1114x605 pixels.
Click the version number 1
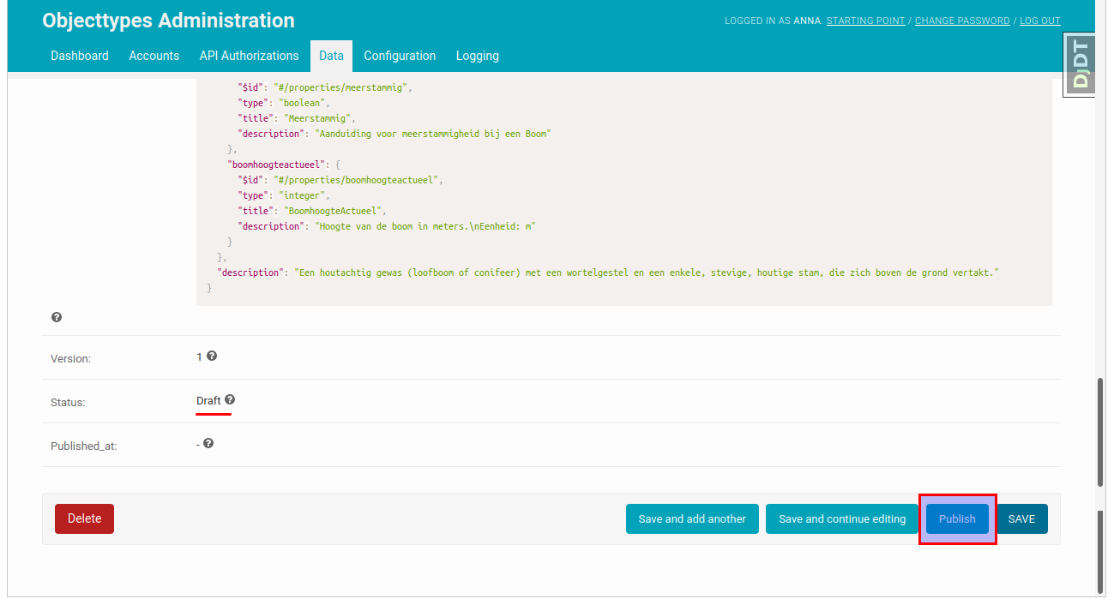(x=199, y=356)
